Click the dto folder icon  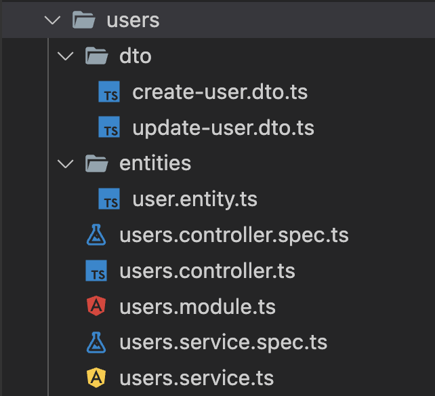97,56
